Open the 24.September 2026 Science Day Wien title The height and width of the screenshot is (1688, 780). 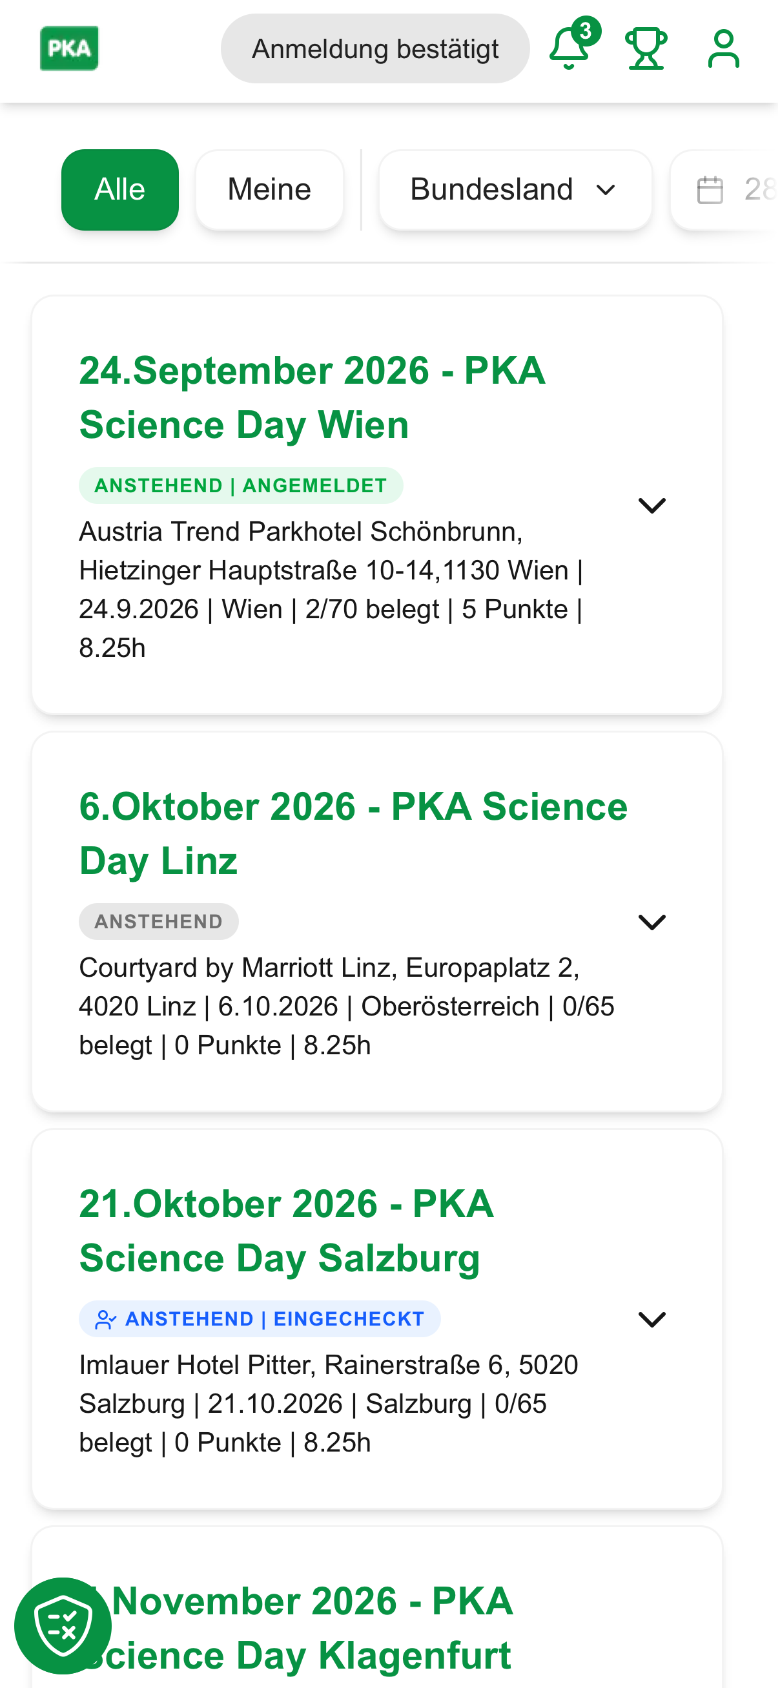[x=313, y=398]
